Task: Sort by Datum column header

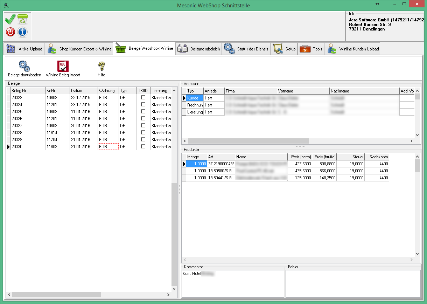Action: tap(83, 91)
